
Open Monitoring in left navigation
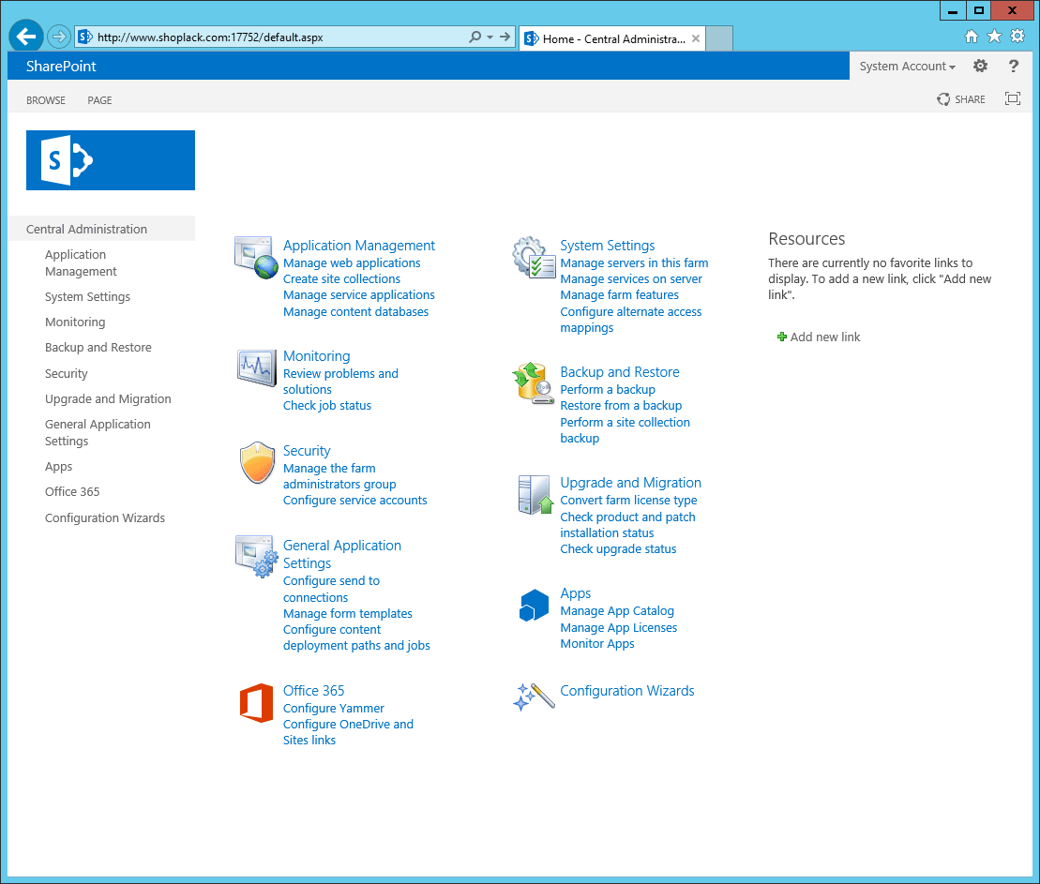click(x=75, y=322)
